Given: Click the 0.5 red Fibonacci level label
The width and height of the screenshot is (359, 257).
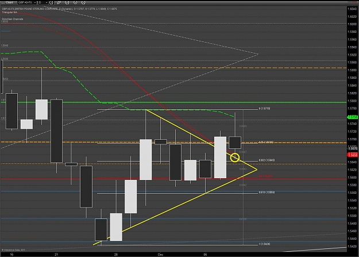Looking at the screenshot, I should pos(265,177).
